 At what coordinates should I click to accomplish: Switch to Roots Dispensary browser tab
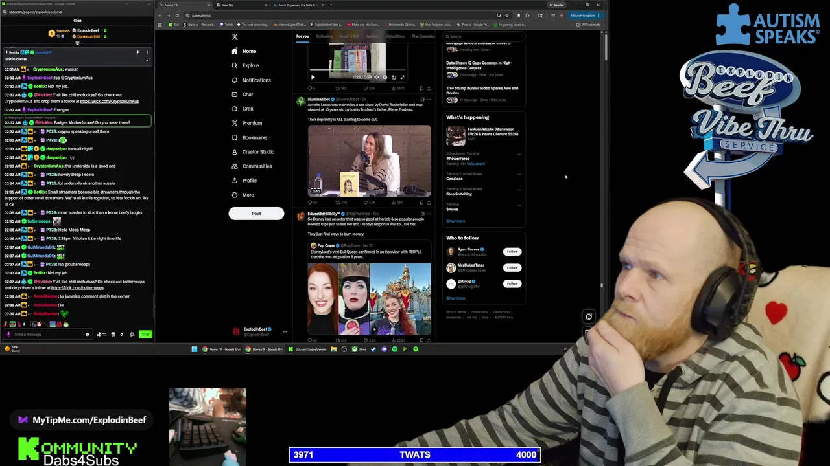[297, 5]
